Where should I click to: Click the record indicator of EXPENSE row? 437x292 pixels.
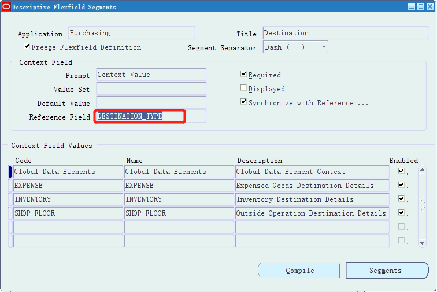(10, 186)
